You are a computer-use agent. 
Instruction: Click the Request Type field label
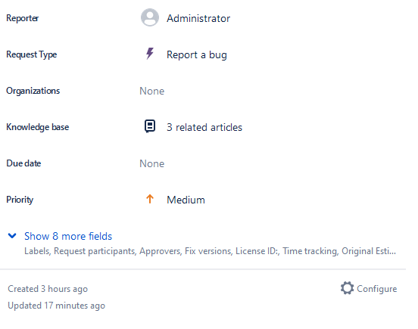[x=32, y=54]
